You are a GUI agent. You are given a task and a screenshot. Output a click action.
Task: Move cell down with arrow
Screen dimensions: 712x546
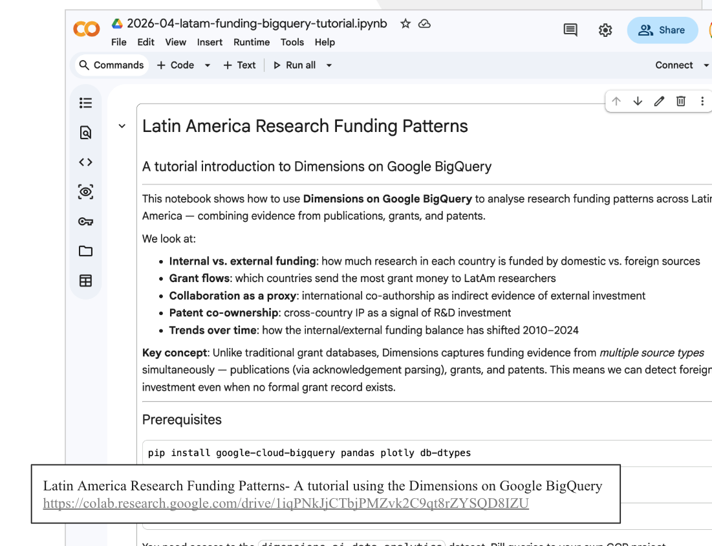(x=638, y=101)
